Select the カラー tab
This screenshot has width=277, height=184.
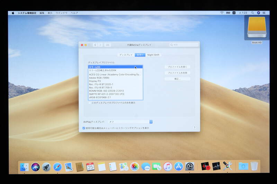click(140, 55)
